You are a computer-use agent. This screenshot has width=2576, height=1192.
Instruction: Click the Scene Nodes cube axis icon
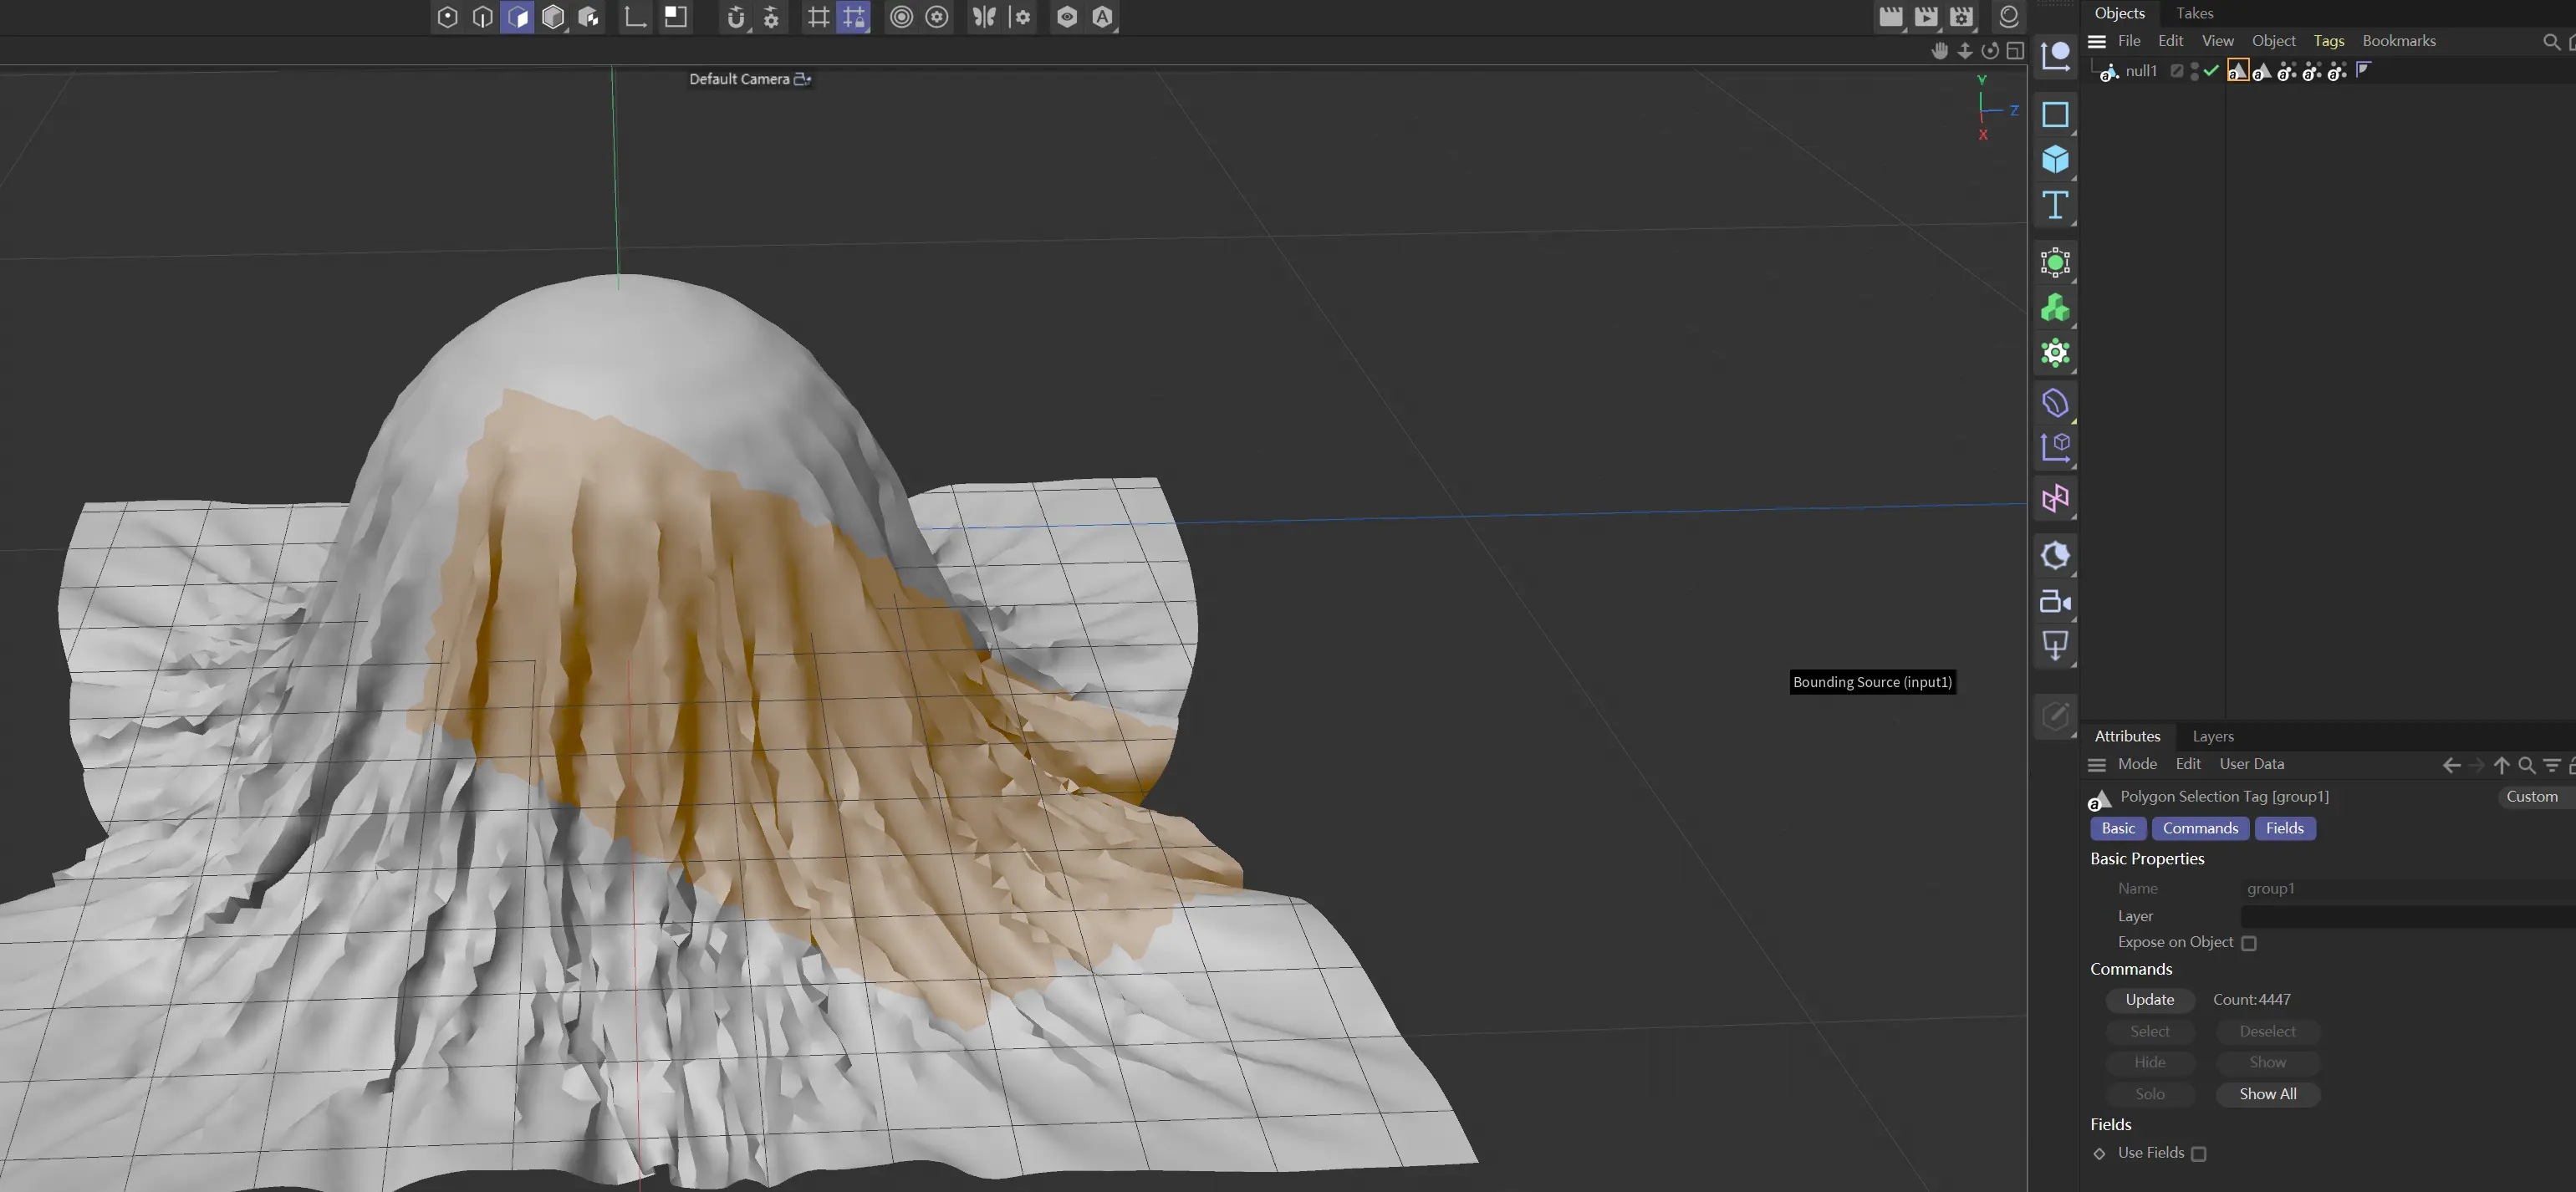pos(2056,448)
